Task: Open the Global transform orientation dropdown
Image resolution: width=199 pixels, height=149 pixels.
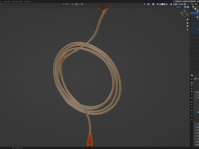Action: (66, 4)
